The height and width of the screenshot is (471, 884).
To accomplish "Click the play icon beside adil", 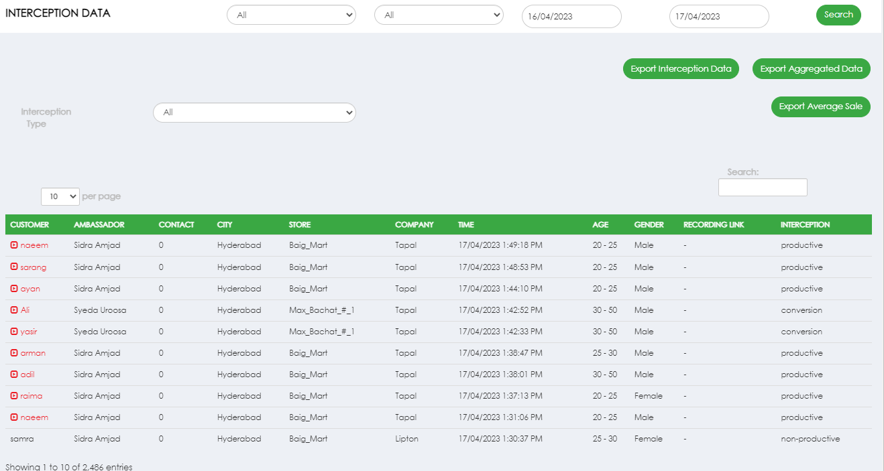I will pyautogui.click(x=14, y=375).
